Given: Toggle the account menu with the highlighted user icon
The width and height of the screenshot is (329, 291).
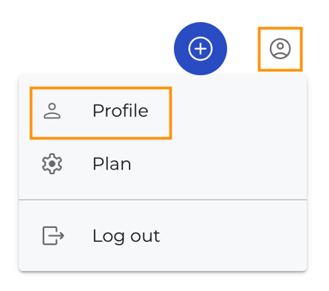Looking at the screenshot, I should [280, 49].
